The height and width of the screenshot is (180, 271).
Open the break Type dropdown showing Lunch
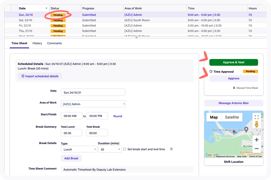79,149
